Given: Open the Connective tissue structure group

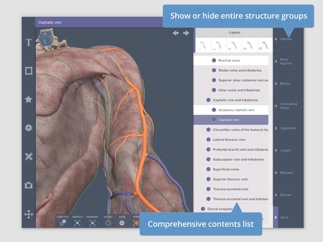Looking at the screenshot, I should point(289,106).
